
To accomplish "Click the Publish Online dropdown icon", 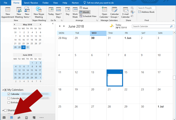I will click(133, 12).
